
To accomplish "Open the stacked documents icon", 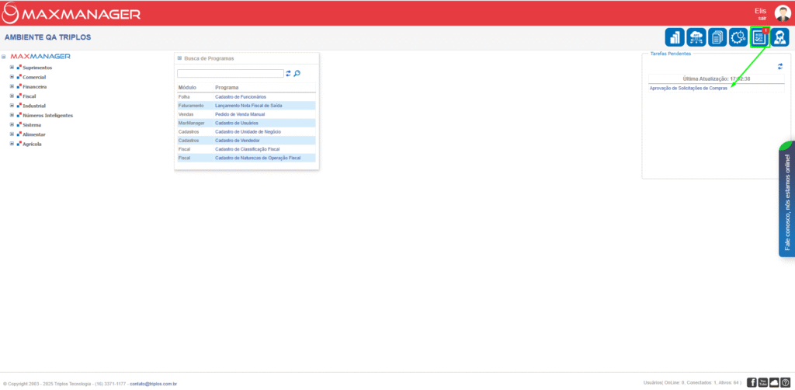I will pos(717,37).
